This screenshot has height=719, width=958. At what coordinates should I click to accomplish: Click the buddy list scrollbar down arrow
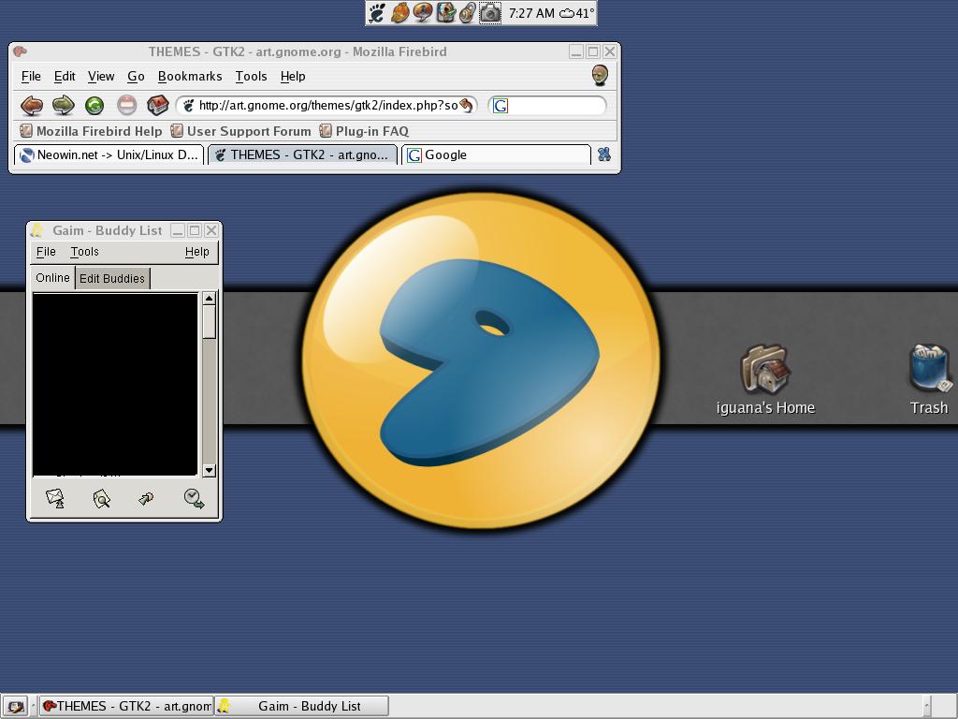209,470
